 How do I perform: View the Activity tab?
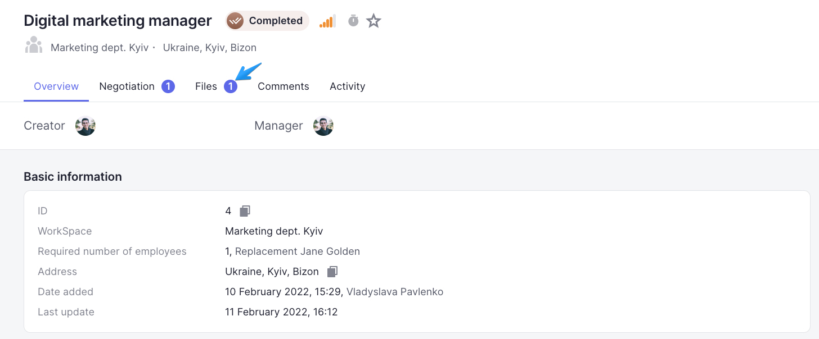click(347, 86)
